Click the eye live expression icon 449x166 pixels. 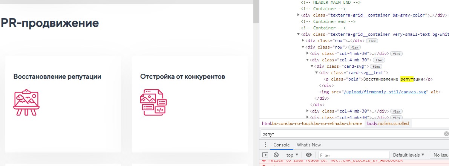309,155
